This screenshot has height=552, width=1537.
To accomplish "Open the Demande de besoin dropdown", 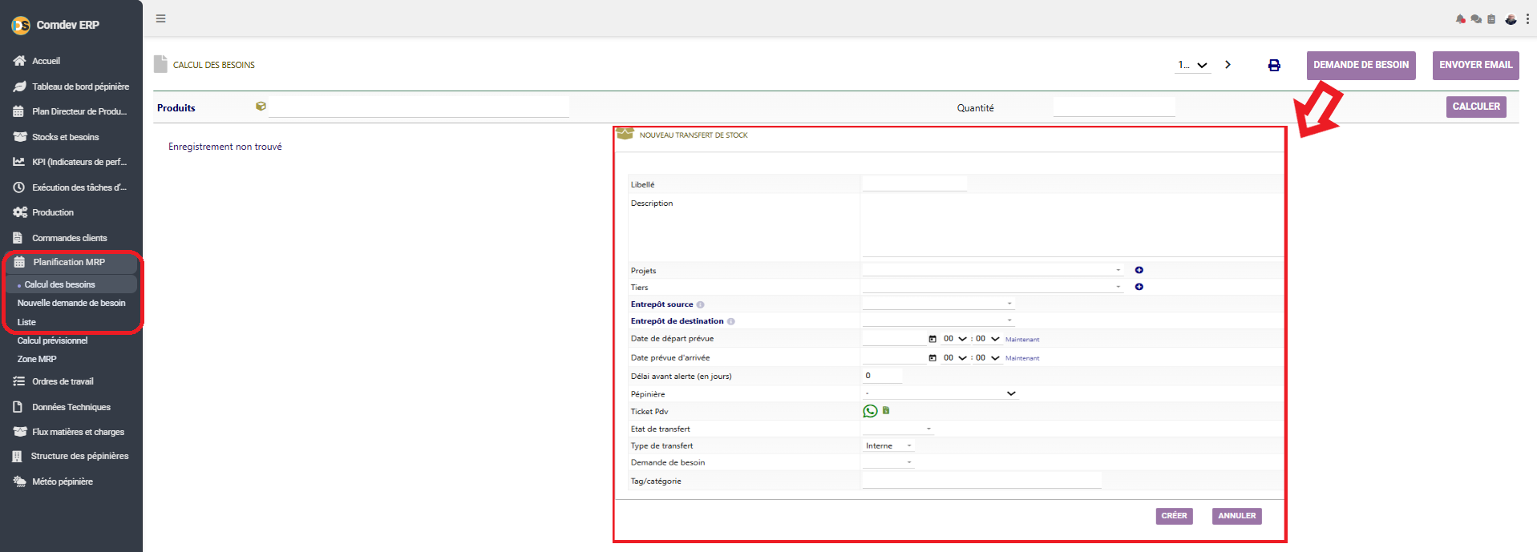I will (888, 462).
